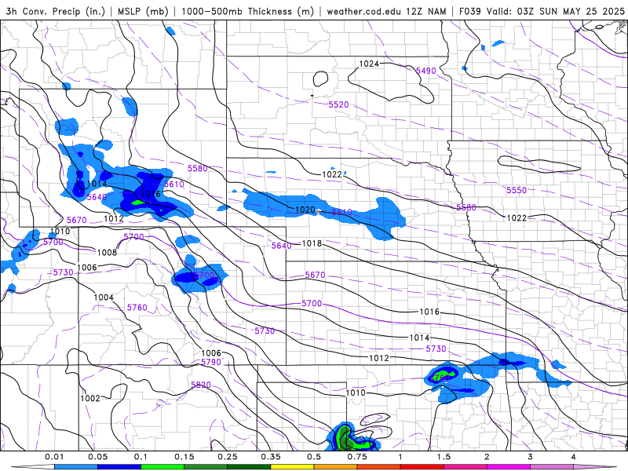Click the '1008' isobar label
The width and height of the screenshot is (628, 471).
coord(107,252)
